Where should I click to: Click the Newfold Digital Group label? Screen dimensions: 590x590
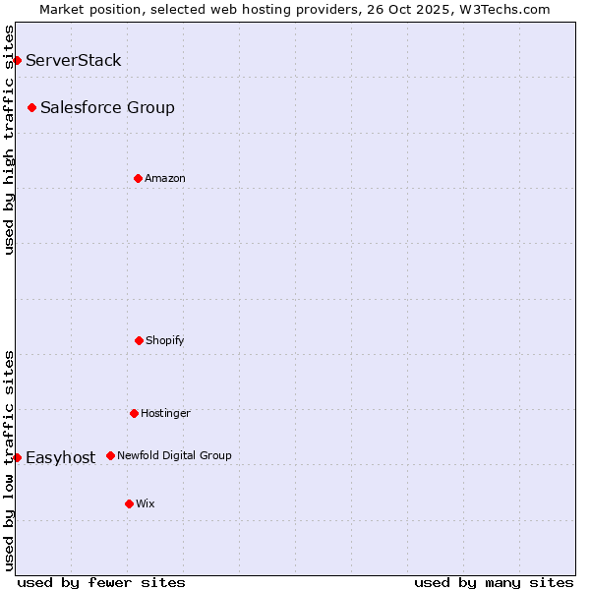(x=174, y=456)
